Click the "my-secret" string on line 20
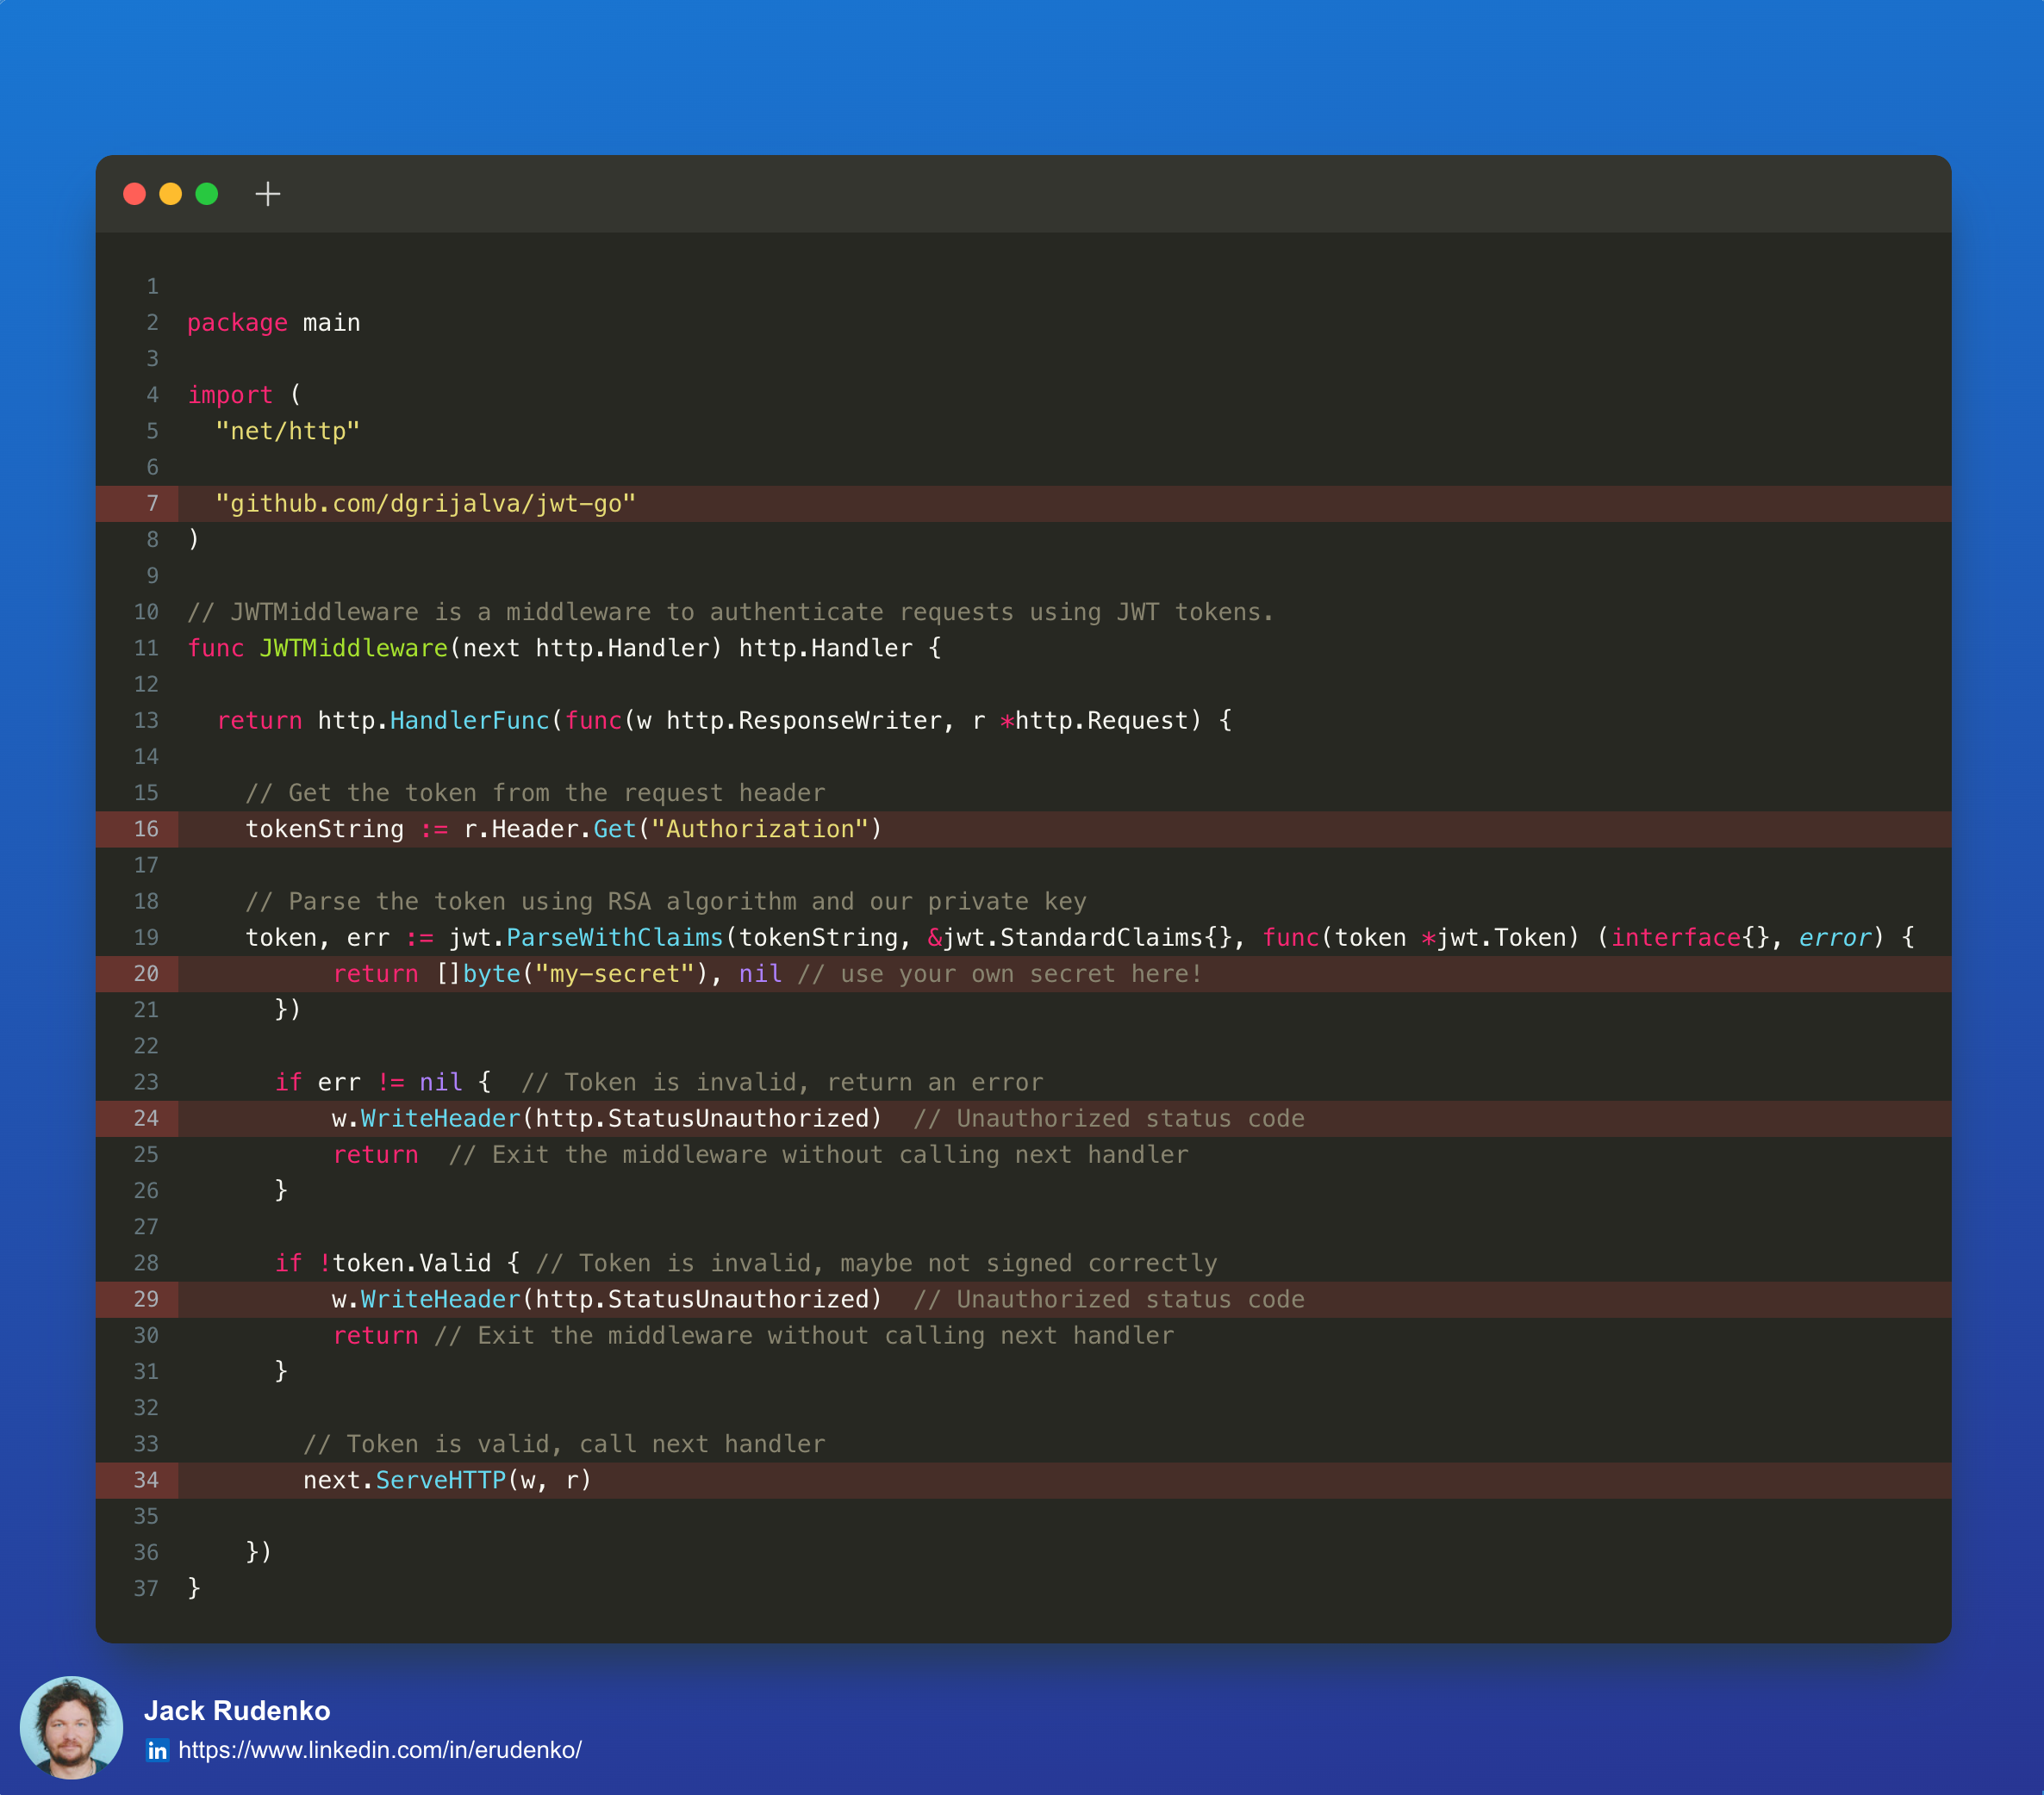The width and height of the screenshot is (2044, 1795). coord(616,974)
